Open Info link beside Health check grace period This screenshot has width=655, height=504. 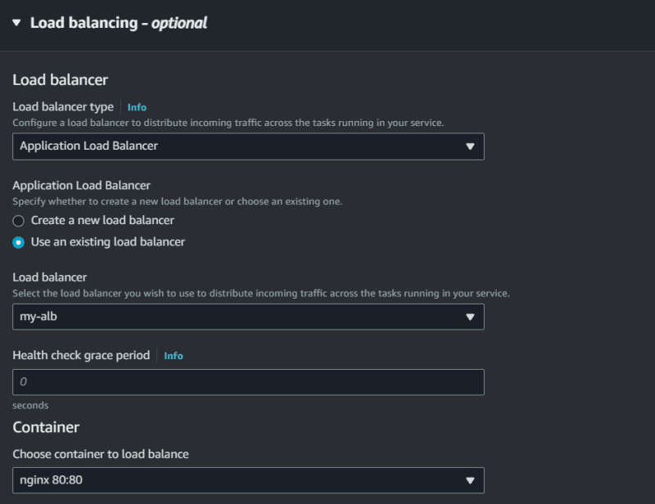[x=174, y=356]
